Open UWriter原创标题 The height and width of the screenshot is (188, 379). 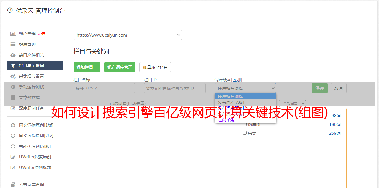tap(35, 168)
